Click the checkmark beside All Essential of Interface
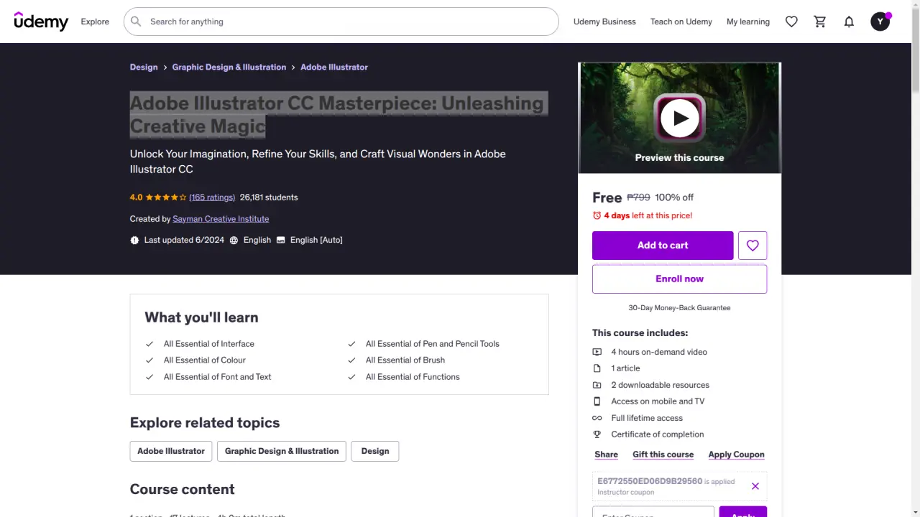The height and width of the screenshot is (517, 920). [x=149, y=344]
